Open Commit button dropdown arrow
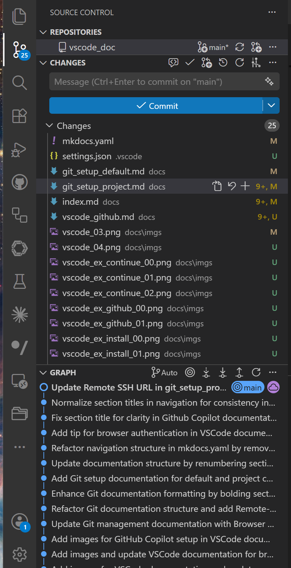The height and width of the screenshot is (568, 291). point(271,105)
